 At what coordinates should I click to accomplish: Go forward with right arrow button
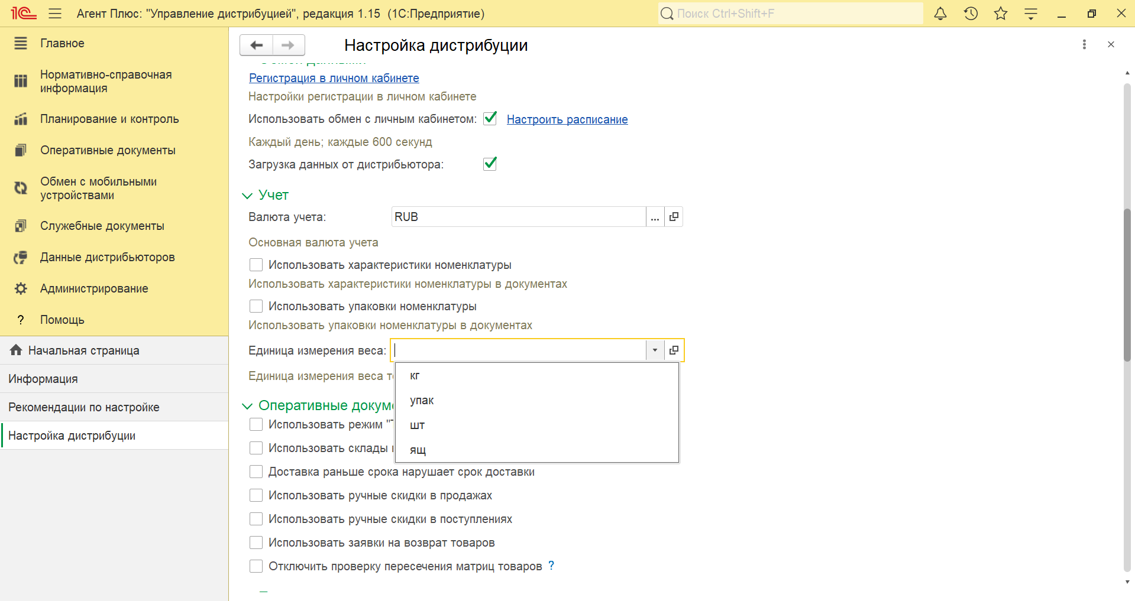(x=289, y=45)
